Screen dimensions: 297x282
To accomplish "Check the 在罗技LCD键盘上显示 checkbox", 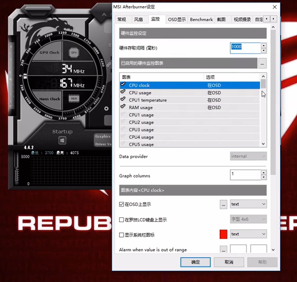I will pyautogui.click(x=121, y=220).
